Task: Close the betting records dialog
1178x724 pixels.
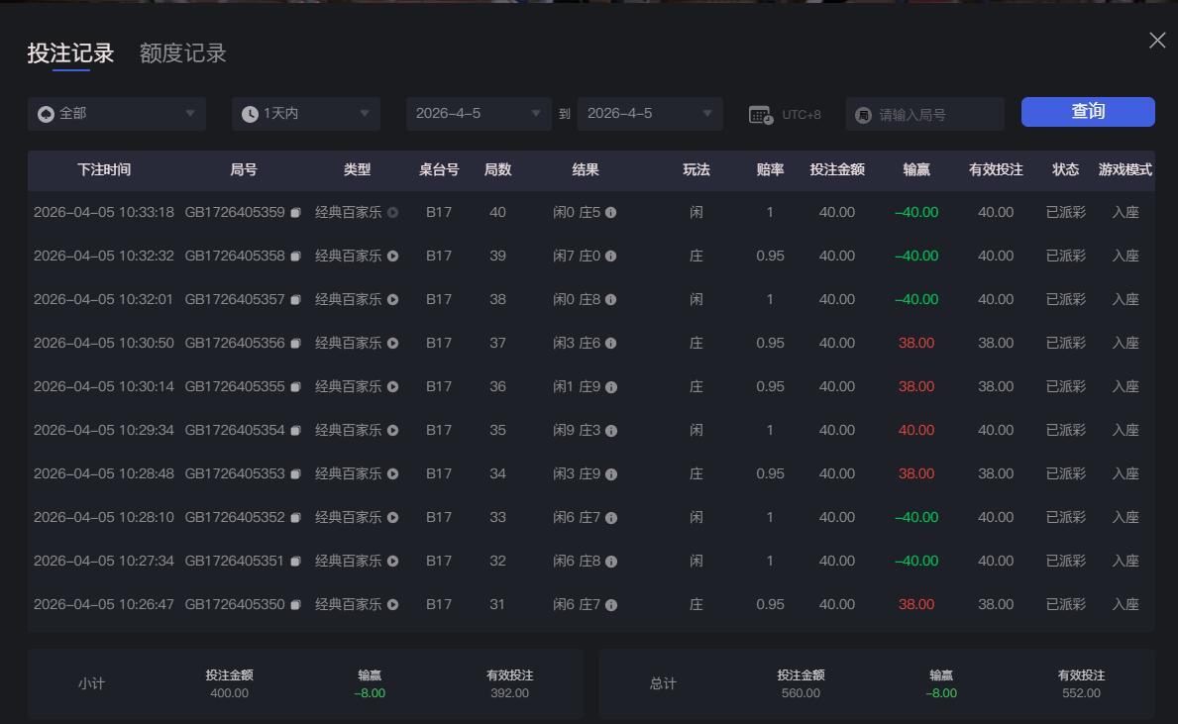Action: [x=1156, y=41]
